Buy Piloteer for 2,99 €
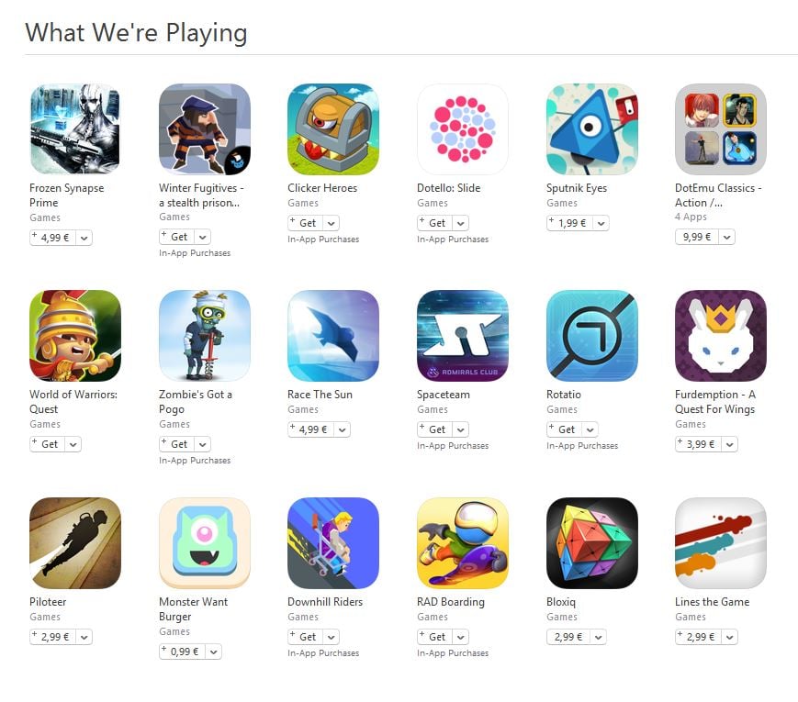798x702 pixels. 54,637
